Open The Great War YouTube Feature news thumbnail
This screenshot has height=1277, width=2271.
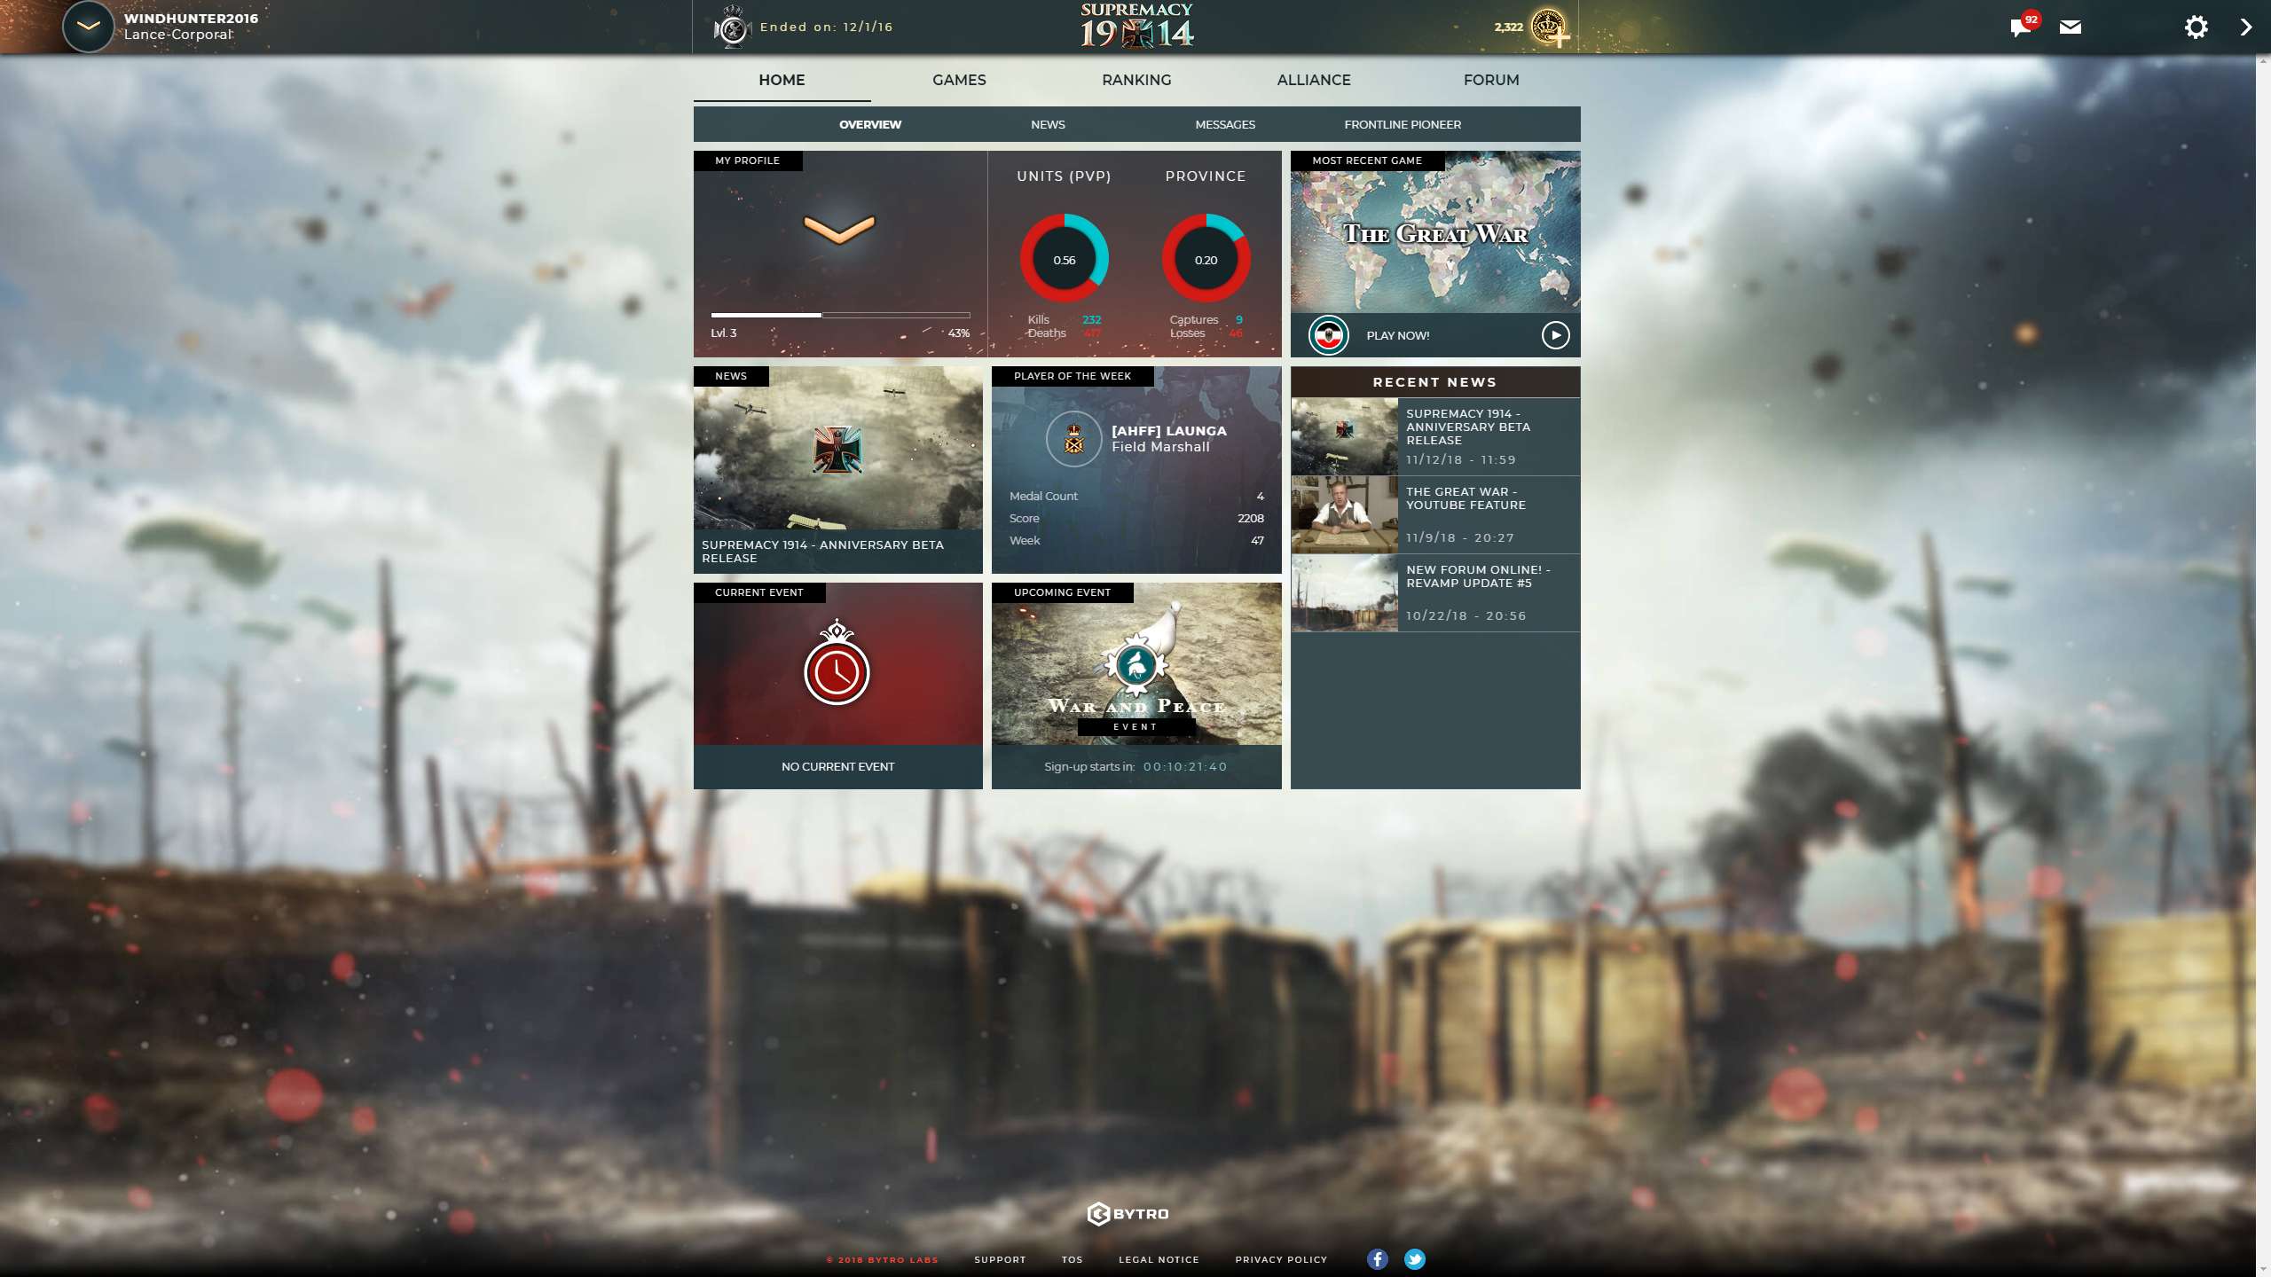[x=1344, y=515]
